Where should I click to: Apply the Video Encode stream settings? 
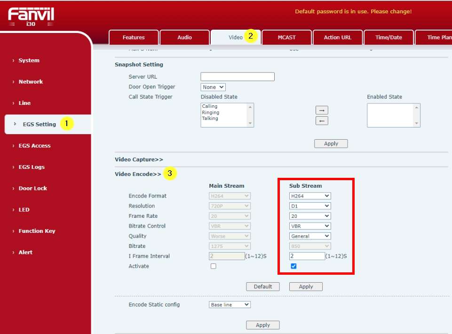coord(306,286)
